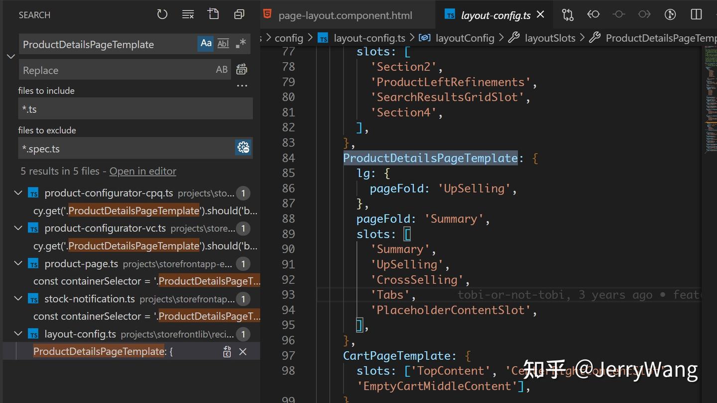The height and width of the screenshot is (403, 717).
Task: Click the config folder breadcrumb
Action: 289,38
